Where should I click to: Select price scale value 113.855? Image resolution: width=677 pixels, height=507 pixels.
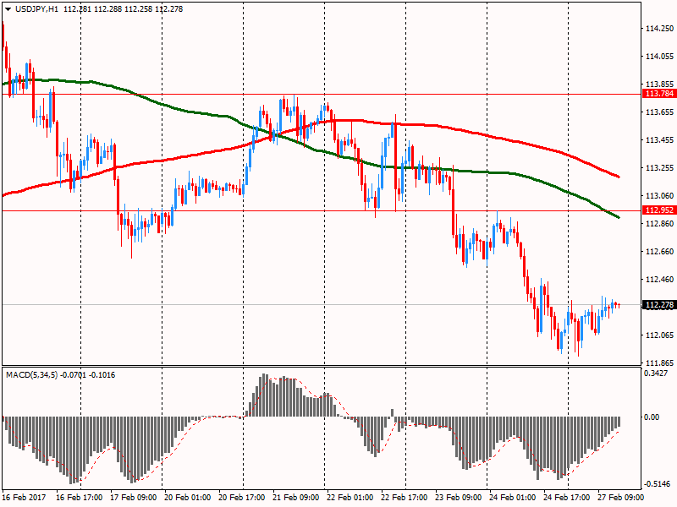coord(659,84)
